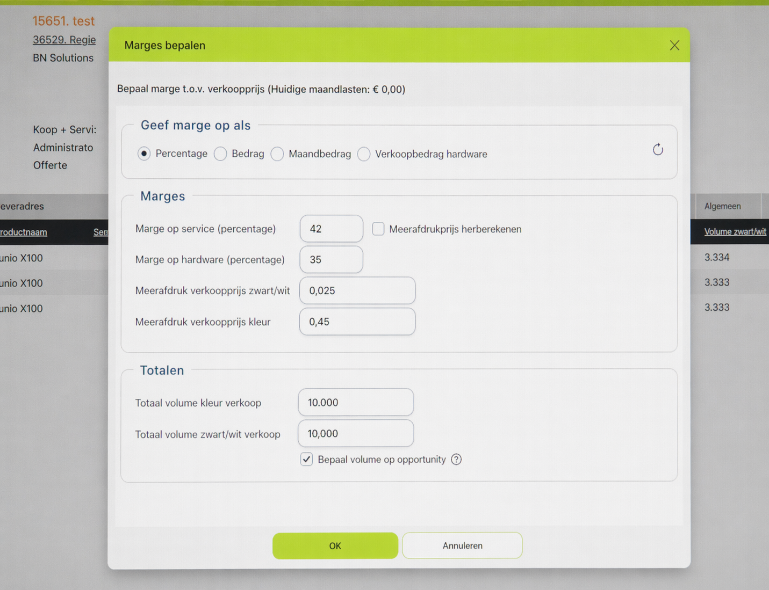This screenshot has height=590, width=769.
Task: Select volume cell 3.334
Action: coord(717,257)
